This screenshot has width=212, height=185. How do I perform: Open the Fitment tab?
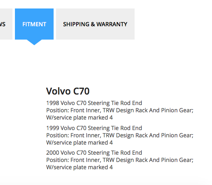(34, 24)
